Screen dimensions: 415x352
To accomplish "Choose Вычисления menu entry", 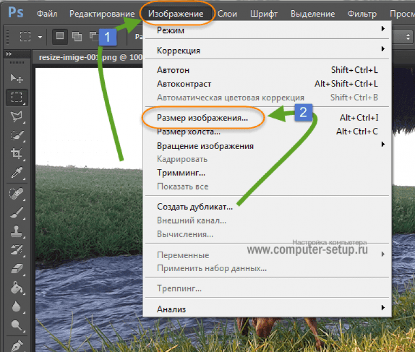I will 267,234.
